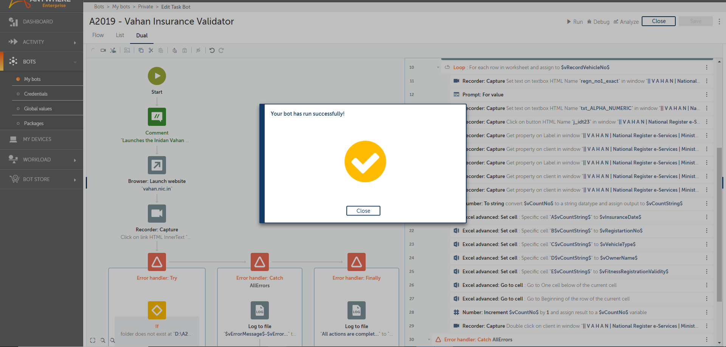The image size is (726, 347).
Task: Click scrollbar up arrow in action list
Action: click(x=719, y=61)
